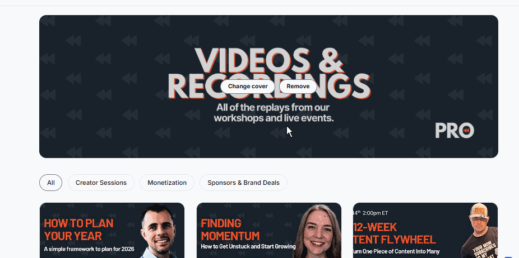Click the smiling man's photo on first card

coord(159,231)
